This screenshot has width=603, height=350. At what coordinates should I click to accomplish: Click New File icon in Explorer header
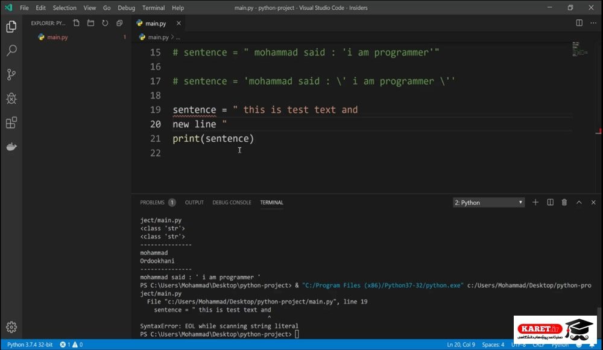pos(76,23)
